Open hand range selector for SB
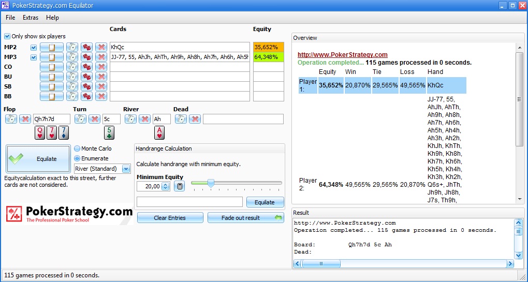The height and width of the screenshot is (282, 528). (x=52, y=86)
